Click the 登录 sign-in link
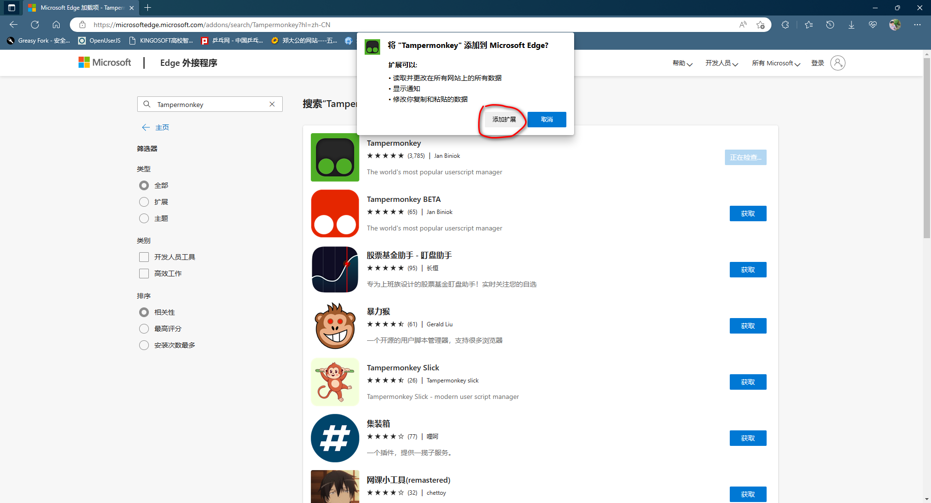 (x=818, y=63)
